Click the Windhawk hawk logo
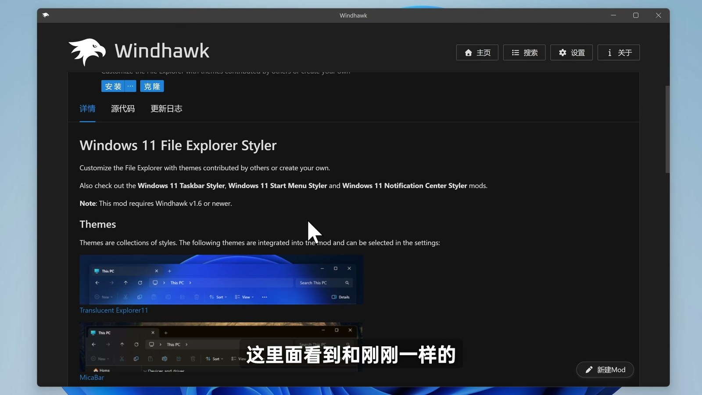702x395 pixels. coord(87,52)
